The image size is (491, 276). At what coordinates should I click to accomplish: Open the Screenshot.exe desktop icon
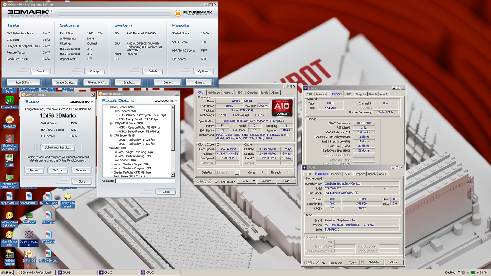tap(29, 238)
